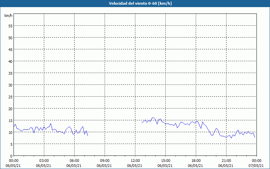The width and height of the screenshot is (270, 169).
Task: Click the y-axis value '0'
Action: 11,156
